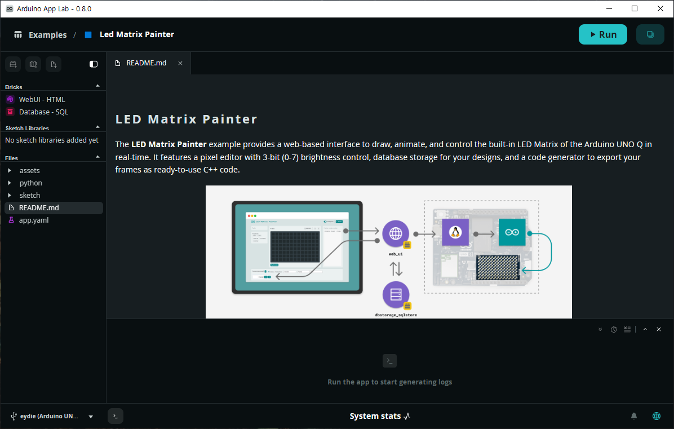Open the board selector dropdown arrow
This screenshot has width=674, height=429.
point(91,417)
